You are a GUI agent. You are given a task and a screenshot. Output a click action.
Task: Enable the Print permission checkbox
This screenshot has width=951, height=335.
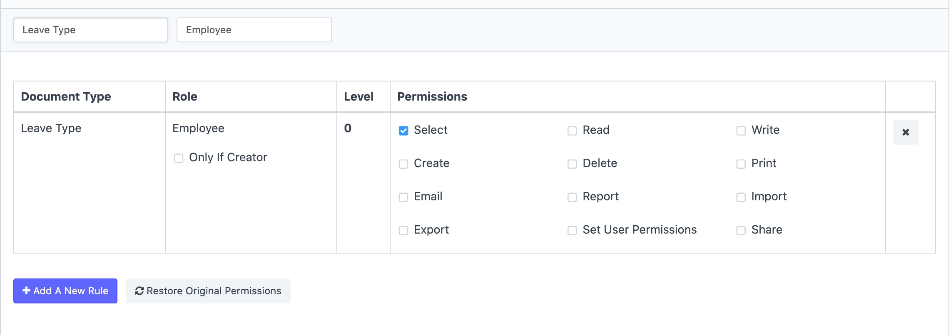point(741,164)
